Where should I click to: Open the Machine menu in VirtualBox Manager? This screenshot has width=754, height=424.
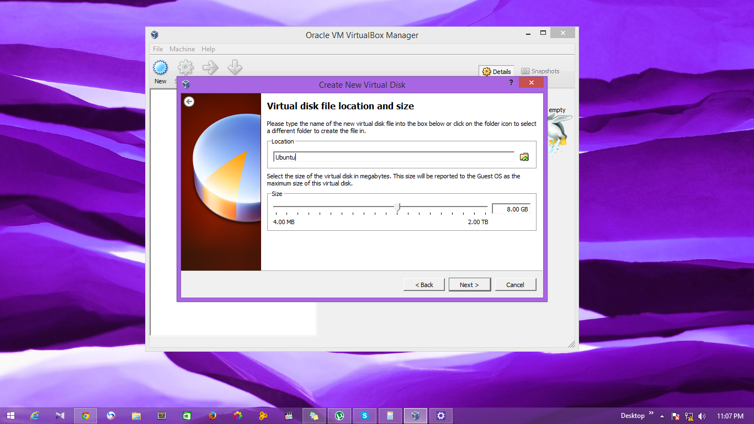tap(182, 49)
